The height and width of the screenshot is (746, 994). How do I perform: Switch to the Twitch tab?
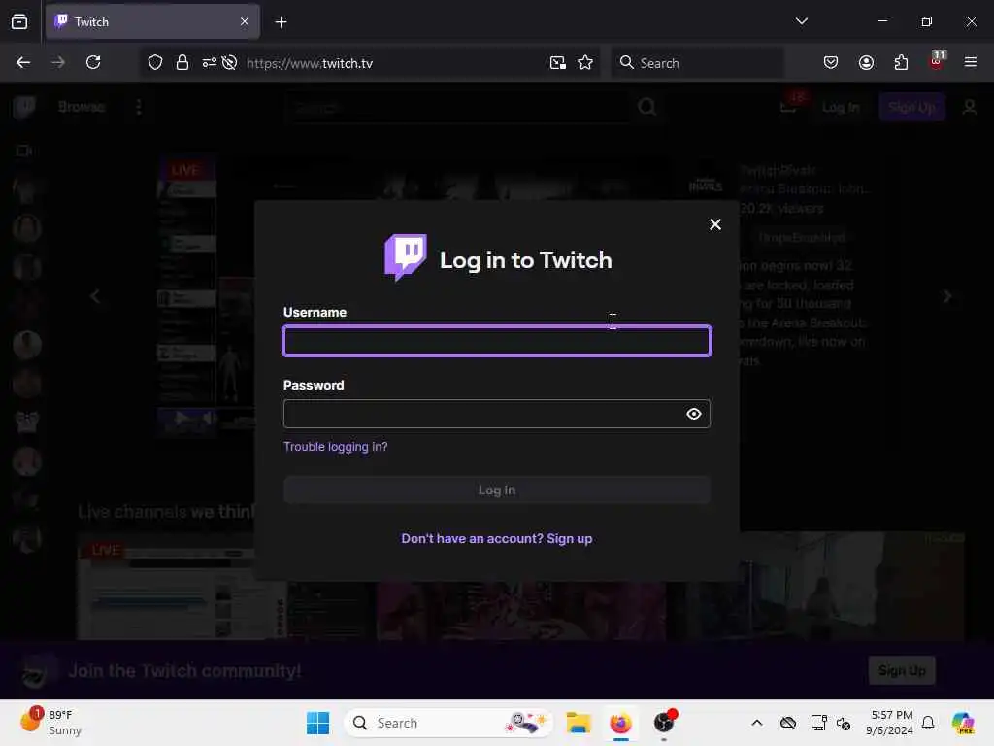tap(152, 21)
